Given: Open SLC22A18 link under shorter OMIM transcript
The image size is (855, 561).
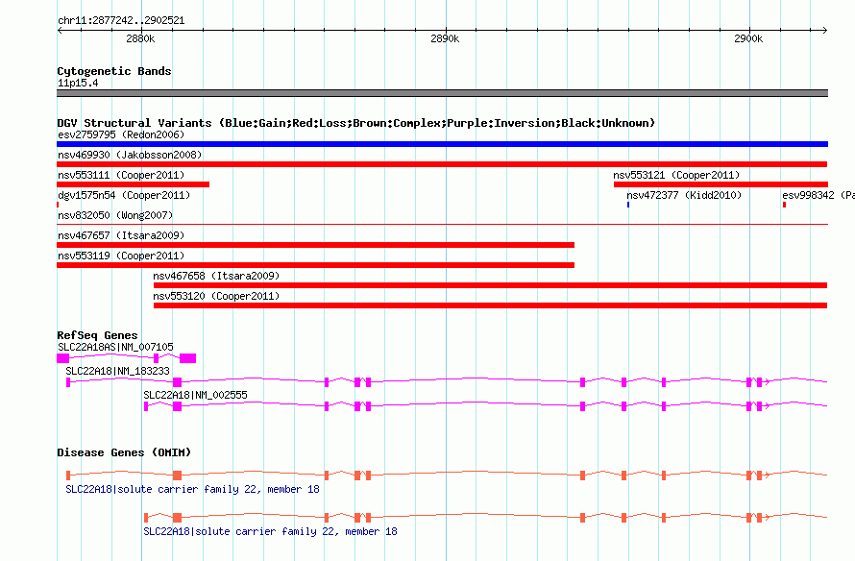Looking at the screenshot, I should (270, 531).
